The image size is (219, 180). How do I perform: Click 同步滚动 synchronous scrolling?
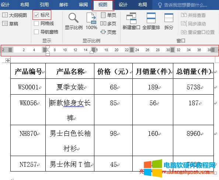[193, 24]
